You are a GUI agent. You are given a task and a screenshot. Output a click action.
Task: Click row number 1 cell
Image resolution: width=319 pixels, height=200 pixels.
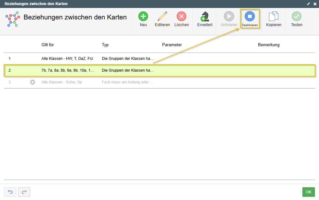[10, 59]
